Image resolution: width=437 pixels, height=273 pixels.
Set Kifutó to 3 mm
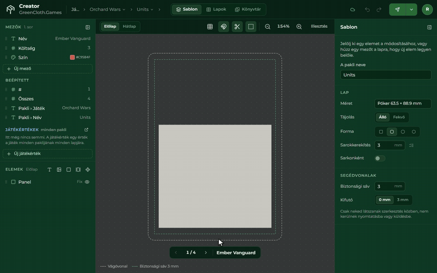(402, 200)
